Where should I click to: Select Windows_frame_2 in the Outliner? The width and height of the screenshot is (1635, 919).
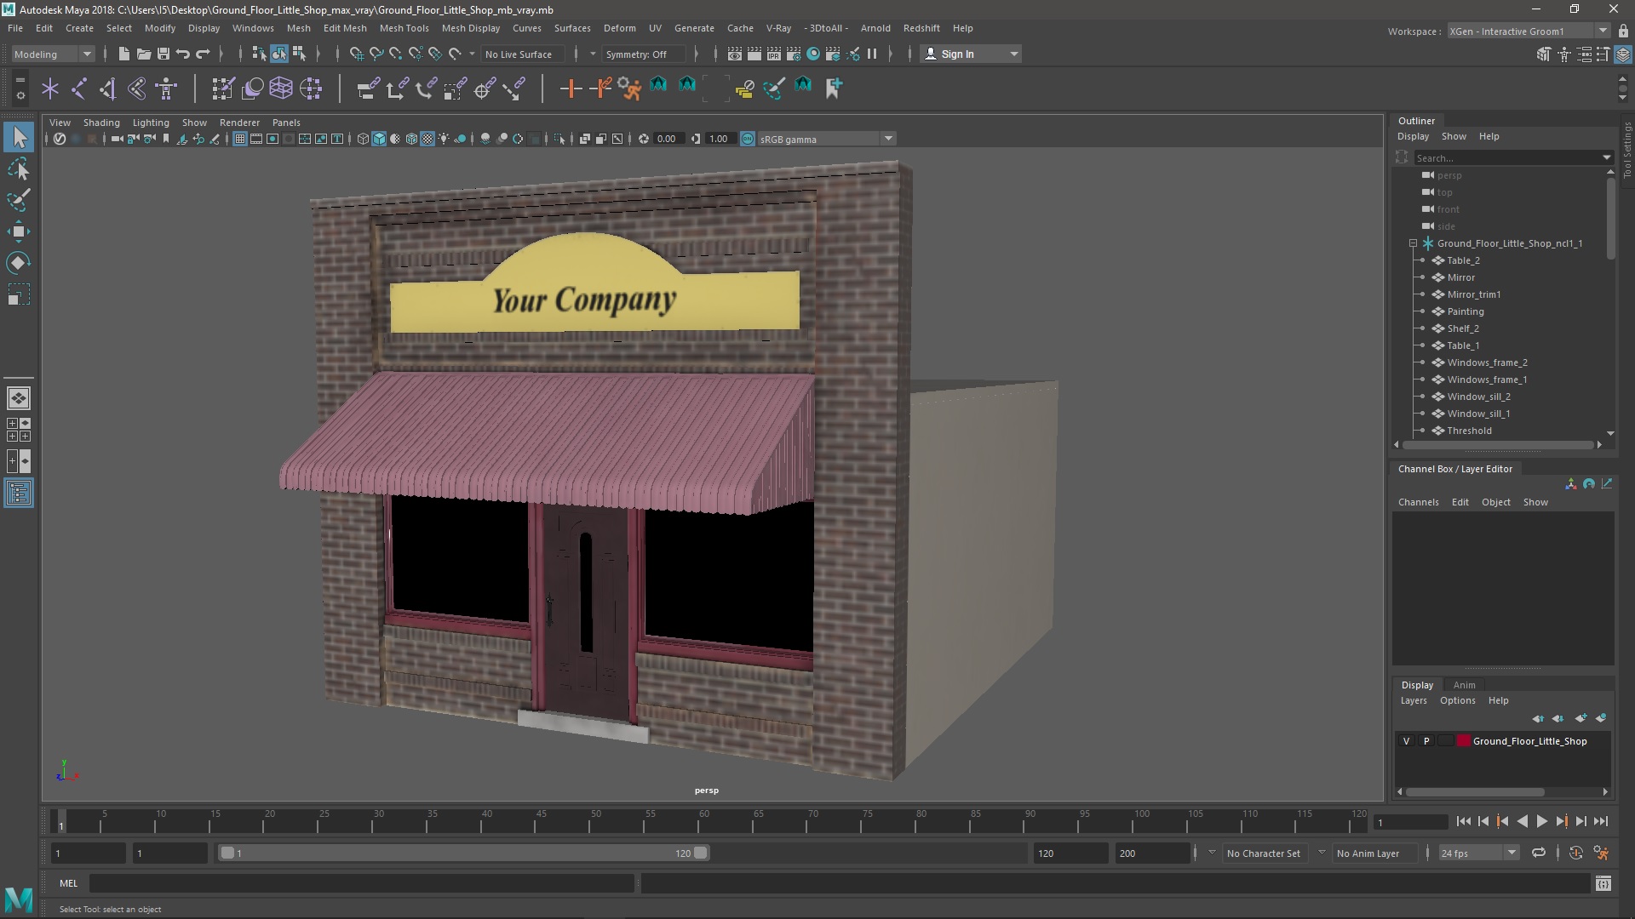tap(1487, 362)
